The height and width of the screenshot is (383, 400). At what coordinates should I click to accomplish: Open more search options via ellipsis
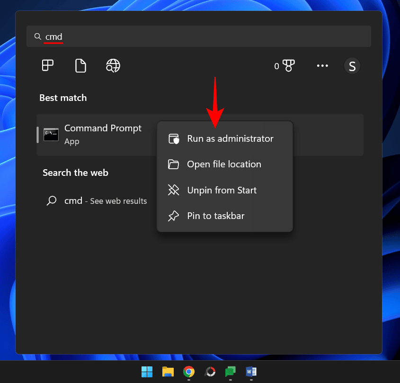(x=322, y=66)
